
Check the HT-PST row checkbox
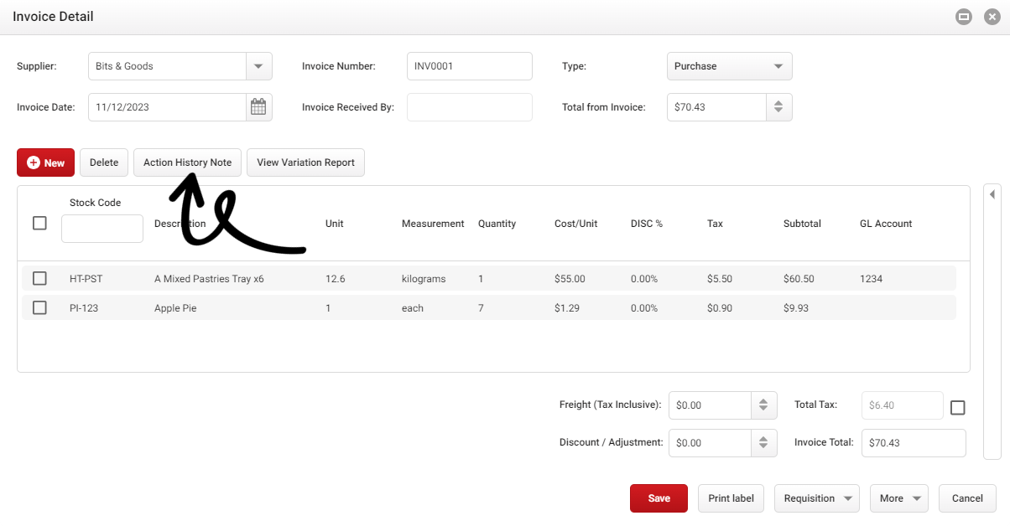click(x=39, y=278)
